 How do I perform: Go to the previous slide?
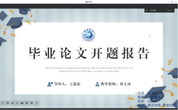[x=3, y=103]
